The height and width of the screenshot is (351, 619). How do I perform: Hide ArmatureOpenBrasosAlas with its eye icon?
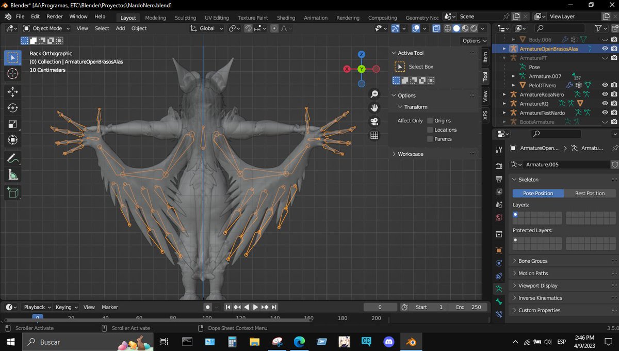click(605, 49)
